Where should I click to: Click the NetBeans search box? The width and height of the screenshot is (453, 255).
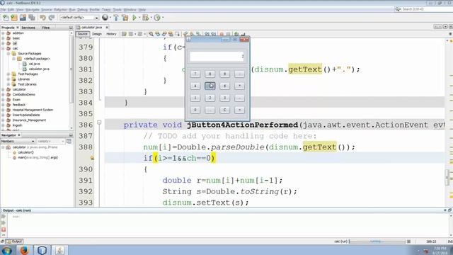(424, 9)
